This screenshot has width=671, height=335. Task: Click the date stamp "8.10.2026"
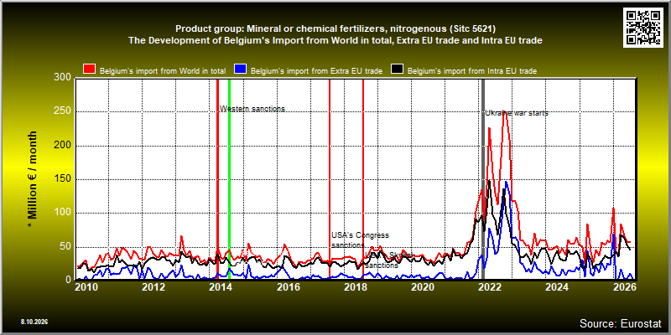(34, 322)
